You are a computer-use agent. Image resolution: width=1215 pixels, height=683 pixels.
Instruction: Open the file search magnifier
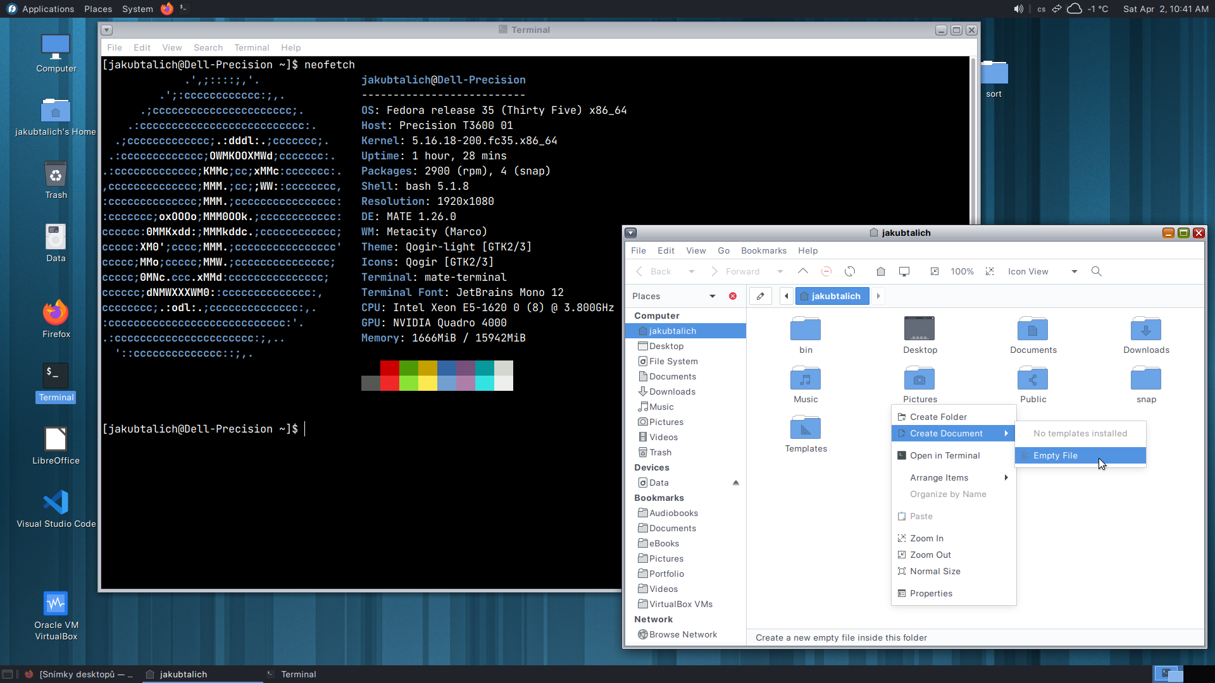click(x=1096, y=271)
